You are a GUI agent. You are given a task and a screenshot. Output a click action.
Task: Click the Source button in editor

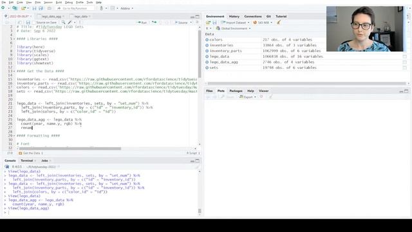182,23
